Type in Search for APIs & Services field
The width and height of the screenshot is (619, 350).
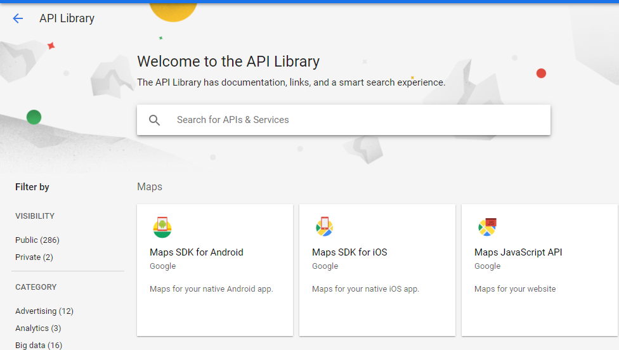(355, 120)
